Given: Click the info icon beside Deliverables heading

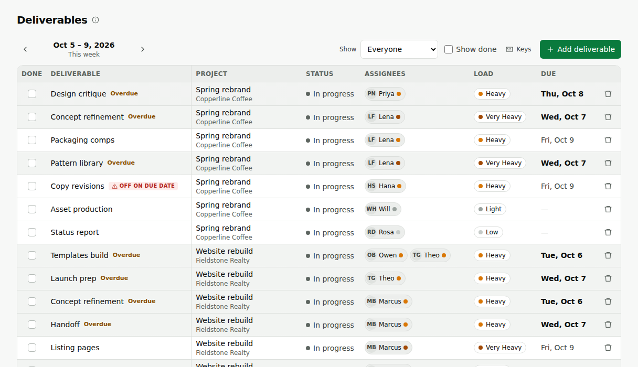Looking at the screenshot, I should coord(95,20).
